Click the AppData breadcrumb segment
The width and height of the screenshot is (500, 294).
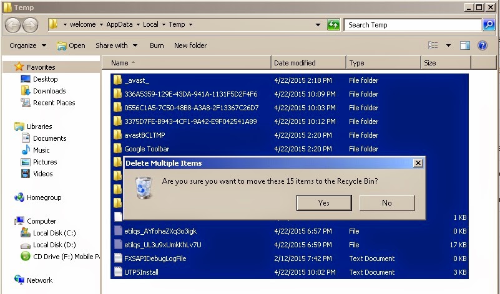click(x=119, y=24)
